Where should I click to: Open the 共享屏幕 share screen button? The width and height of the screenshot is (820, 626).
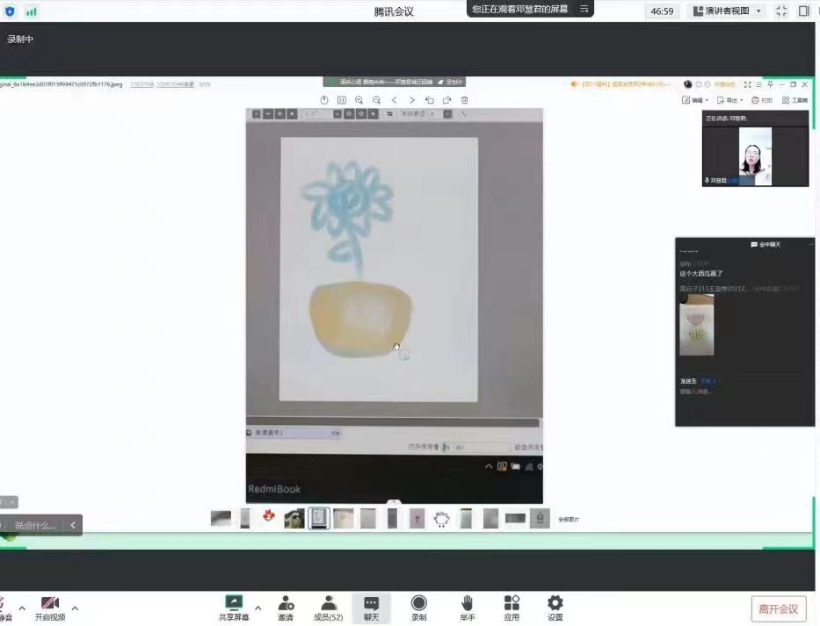[234, 608]
